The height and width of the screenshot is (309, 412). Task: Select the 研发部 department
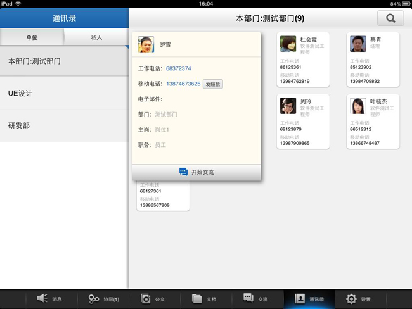63,125
